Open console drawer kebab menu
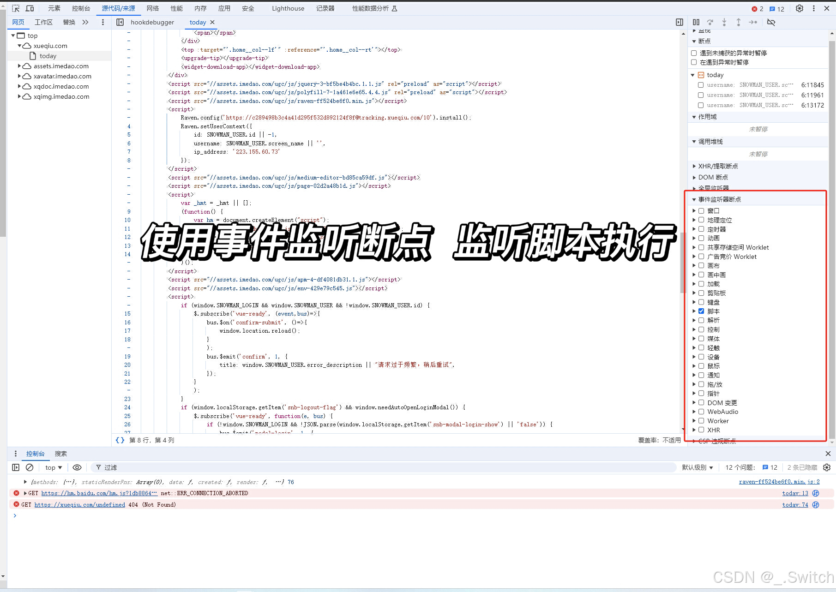This screenshot has height=592, width=836. [x=15, y=454]
